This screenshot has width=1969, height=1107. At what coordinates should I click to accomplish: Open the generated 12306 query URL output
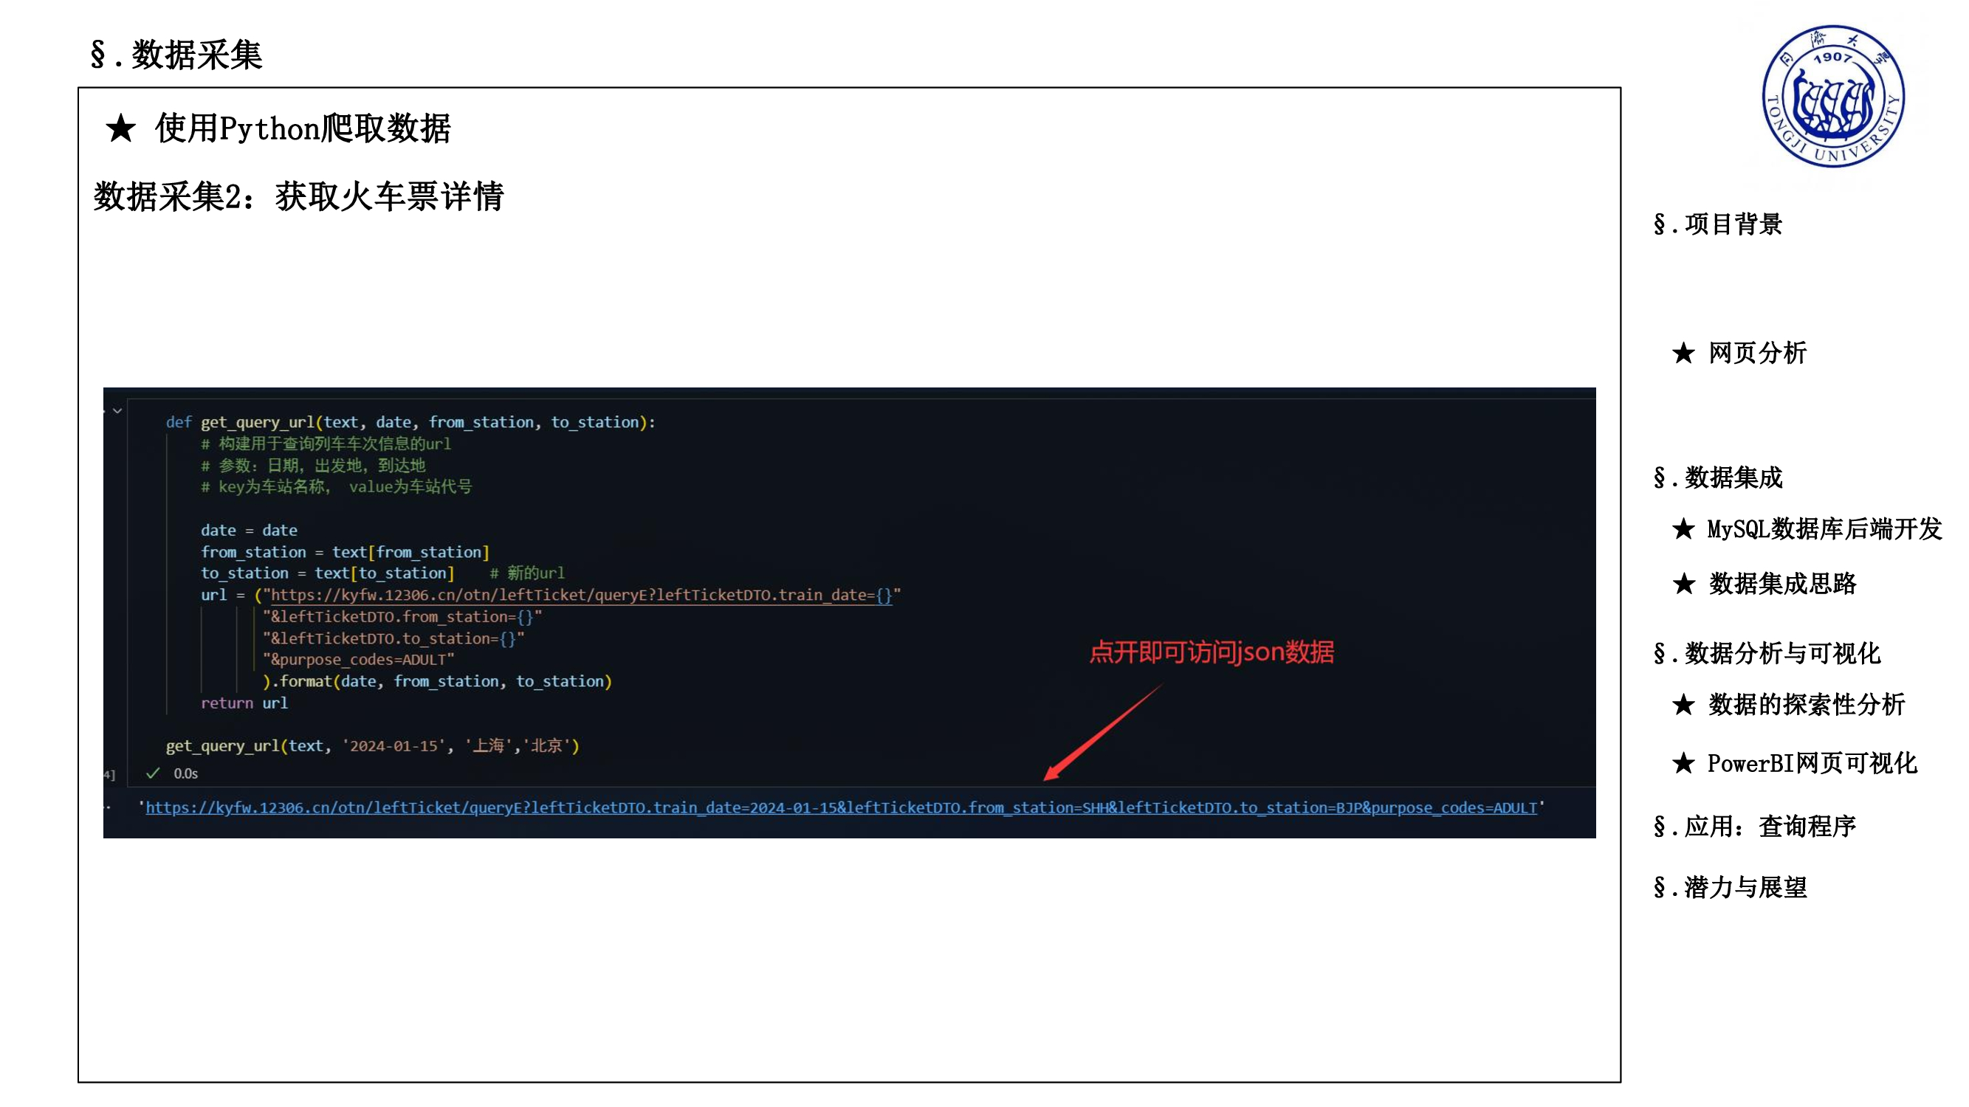click(x=841, y=807)
